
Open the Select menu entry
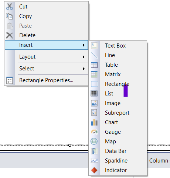[47, 69]
